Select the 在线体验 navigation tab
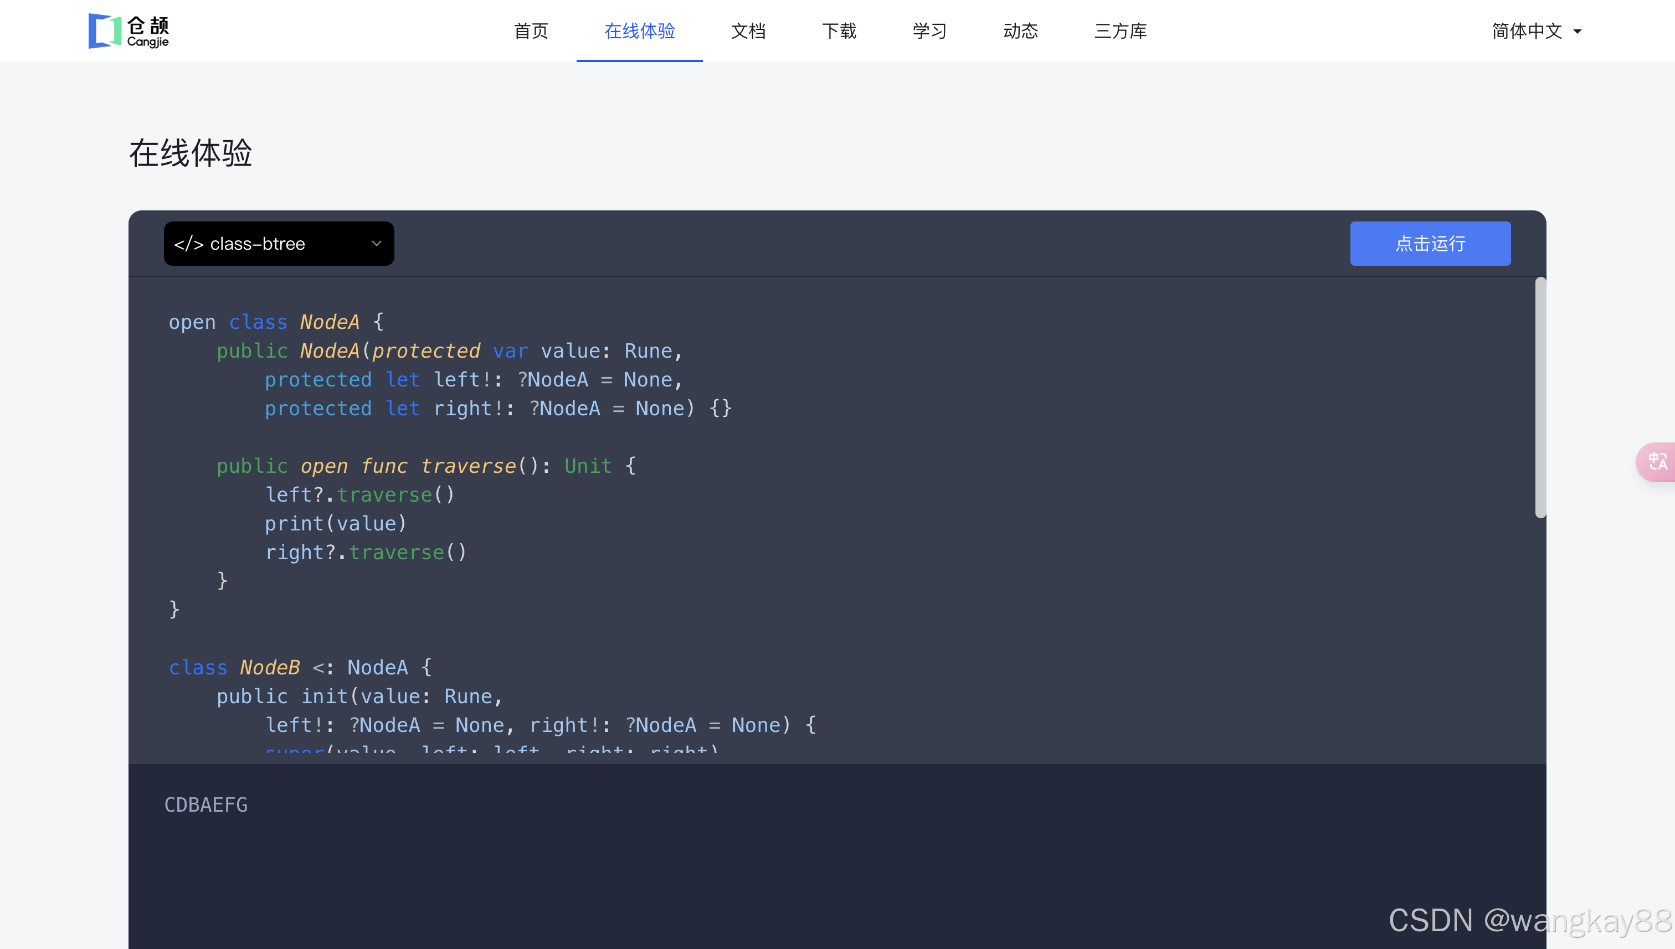This screenshot has height=949, width=1675. pyautogui.click(x=639, y=30)
